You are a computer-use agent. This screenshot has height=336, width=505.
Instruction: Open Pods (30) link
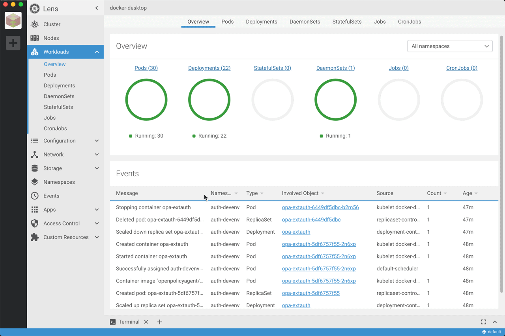click(146, 68)
